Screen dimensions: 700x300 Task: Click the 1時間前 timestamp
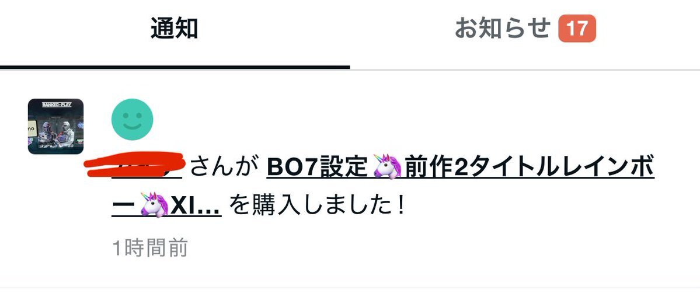[x=150, y=248]
